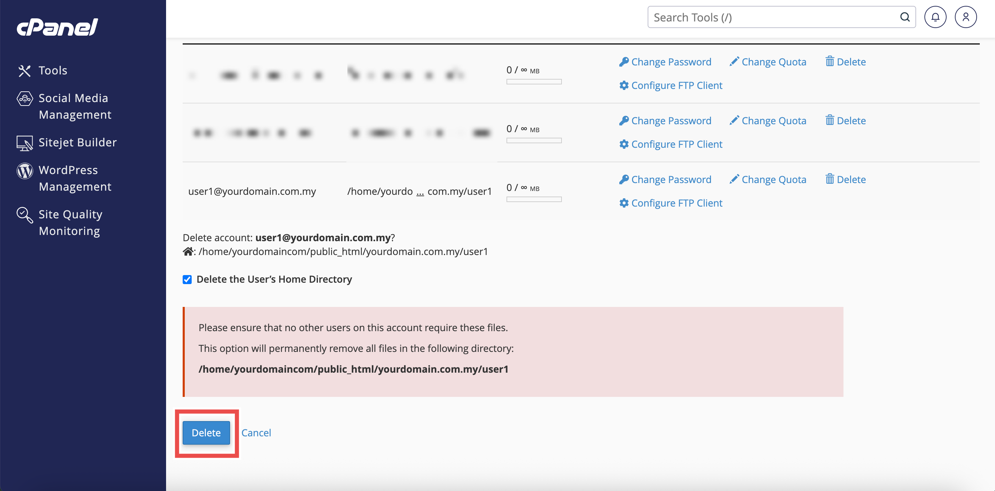Click Cancel link next to Delete

[x=256, y=433]
